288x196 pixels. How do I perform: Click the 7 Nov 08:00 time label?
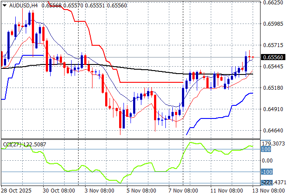click(183, 191)
